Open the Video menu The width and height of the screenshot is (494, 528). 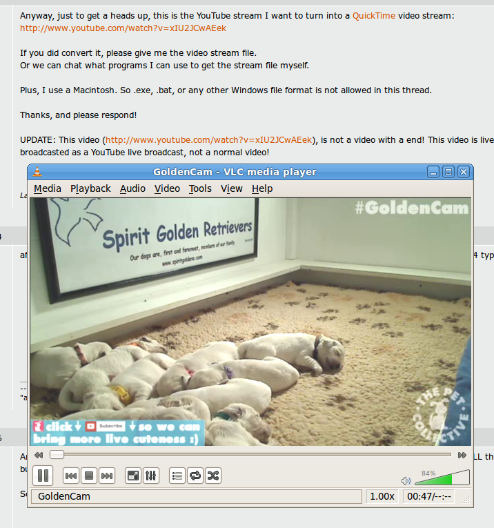point(167,188)
